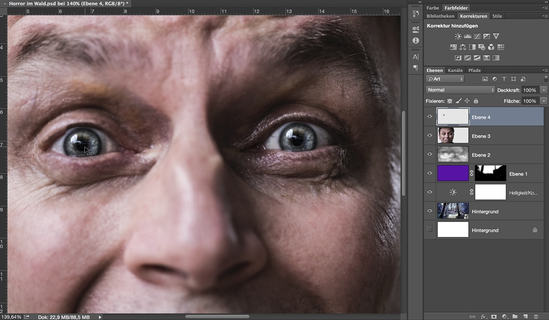Image resolution: width=549 pixels, height=320 pixels.
Task: Click the purple color fill thumbnail of Ebene 1
Action: point(453,174)
